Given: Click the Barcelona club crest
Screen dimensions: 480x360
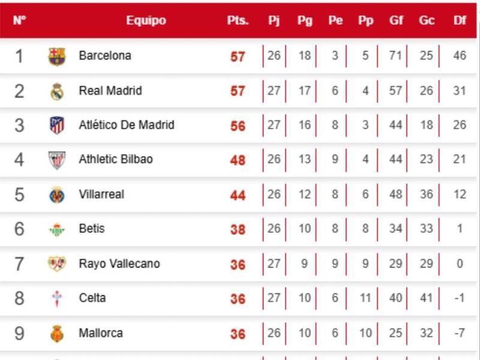Looking at the screenshot, I should 57,56.
